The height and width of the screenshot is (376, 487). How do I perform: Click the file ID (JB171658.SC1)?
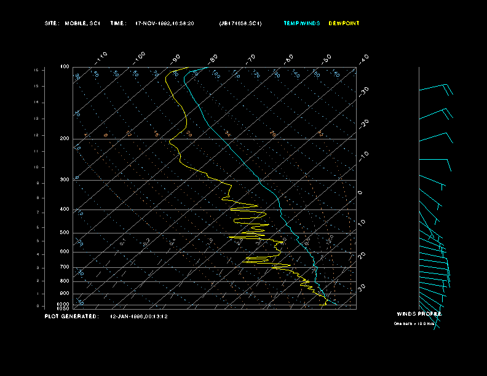coord(240,23)
